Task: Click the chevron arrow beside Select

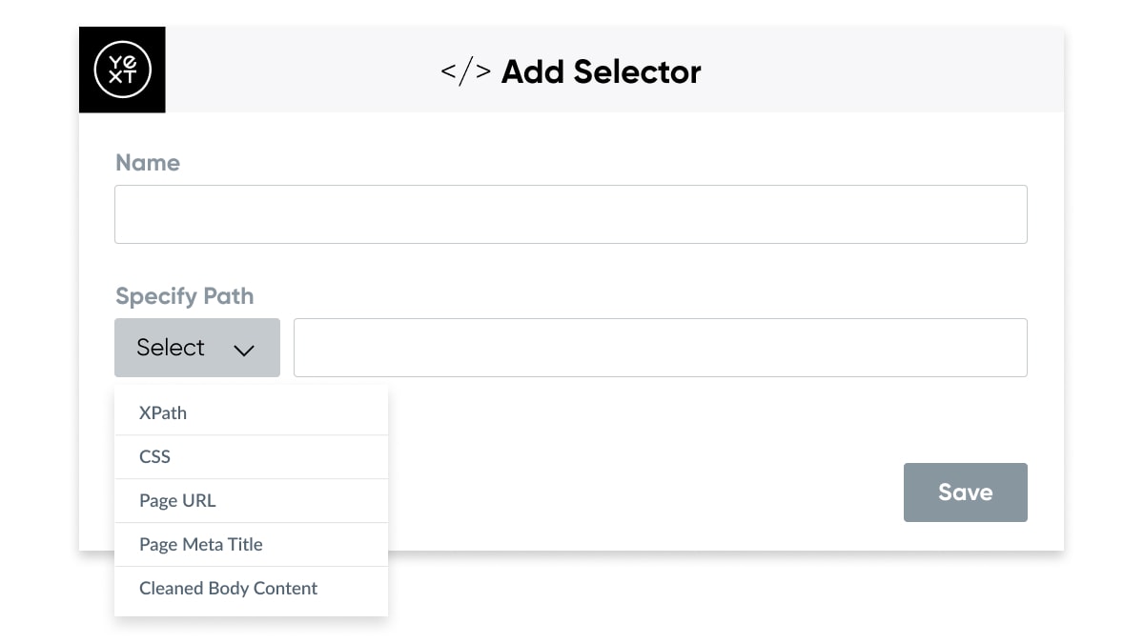Action: [x=244, y=350]
